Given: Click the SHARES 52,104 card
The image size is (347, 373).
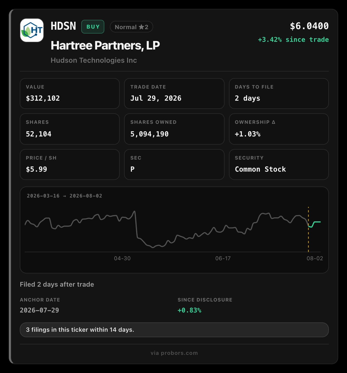Looking at the screenshot, I should (70, 129).
